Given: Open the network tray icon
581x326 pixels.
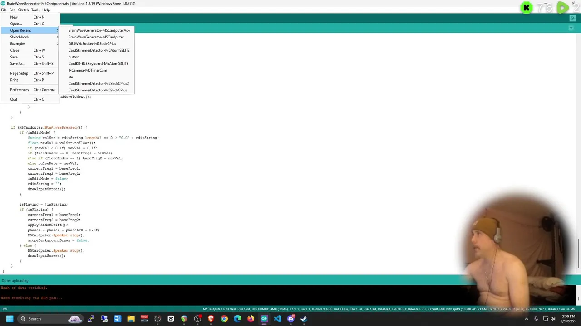Looking at the screenshot, I should pyautogui.click(x=546, y=319).
